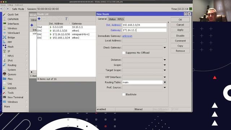This screenshot has height=130, width=231.
Task: Click the Apply button
Action: click(180, 30)
